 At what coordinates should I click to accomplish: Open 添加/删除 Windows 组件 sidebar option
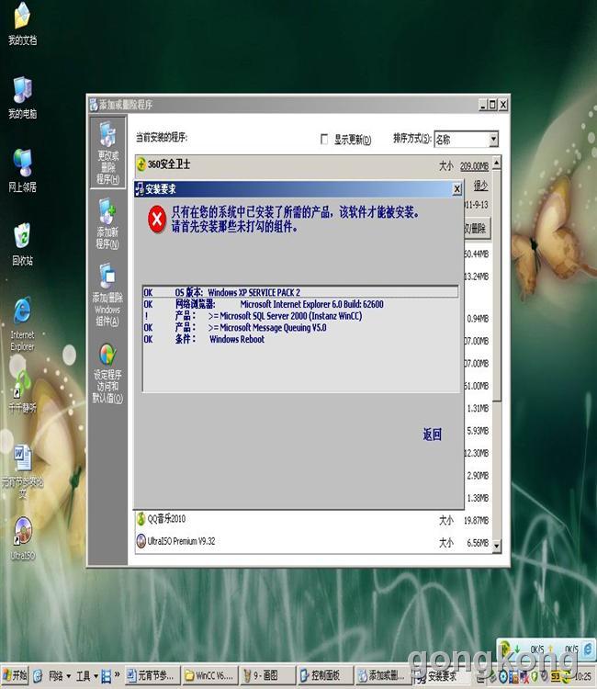107,289
